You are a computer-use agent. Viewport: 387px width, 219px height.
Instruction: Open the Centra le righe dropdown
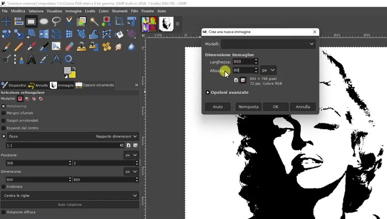point(70,196)
